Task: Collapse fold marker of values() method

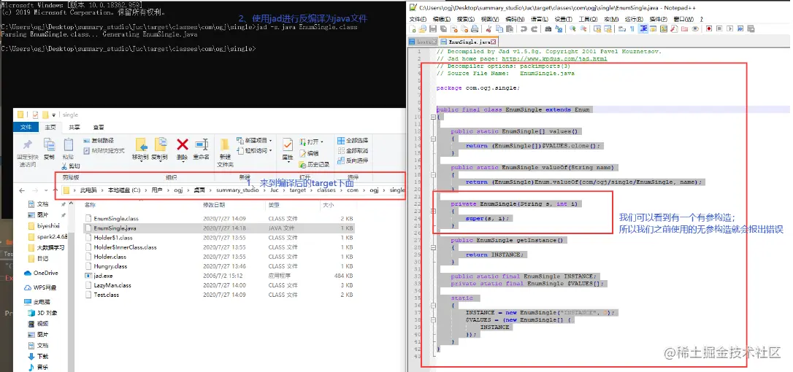Action: pos(434,139)
